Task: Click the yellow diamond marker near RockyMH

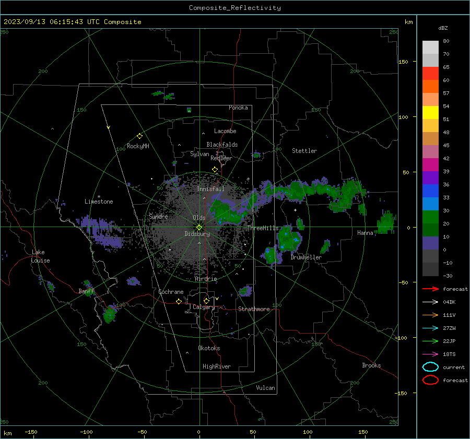Action: pyautogui.click(x=139, y=136)
